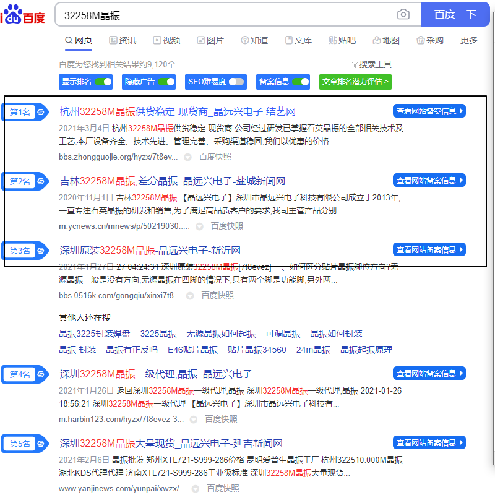Click the icon on 第2名 rank badge
495x495 pixels.
point(41,181)
